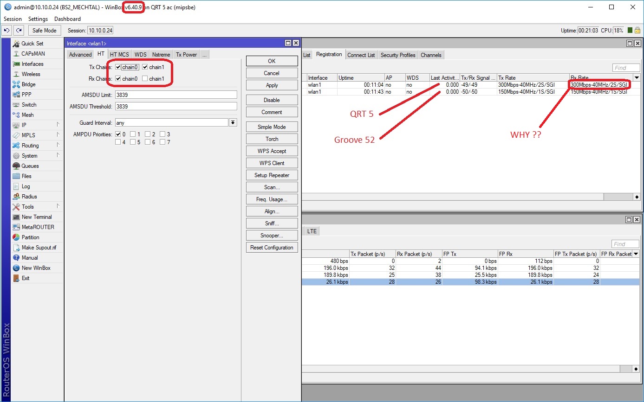The image size is (644, 402).
Task: Click the registration table horizontal scrollbar right arrow
Action: click(637, 197)
